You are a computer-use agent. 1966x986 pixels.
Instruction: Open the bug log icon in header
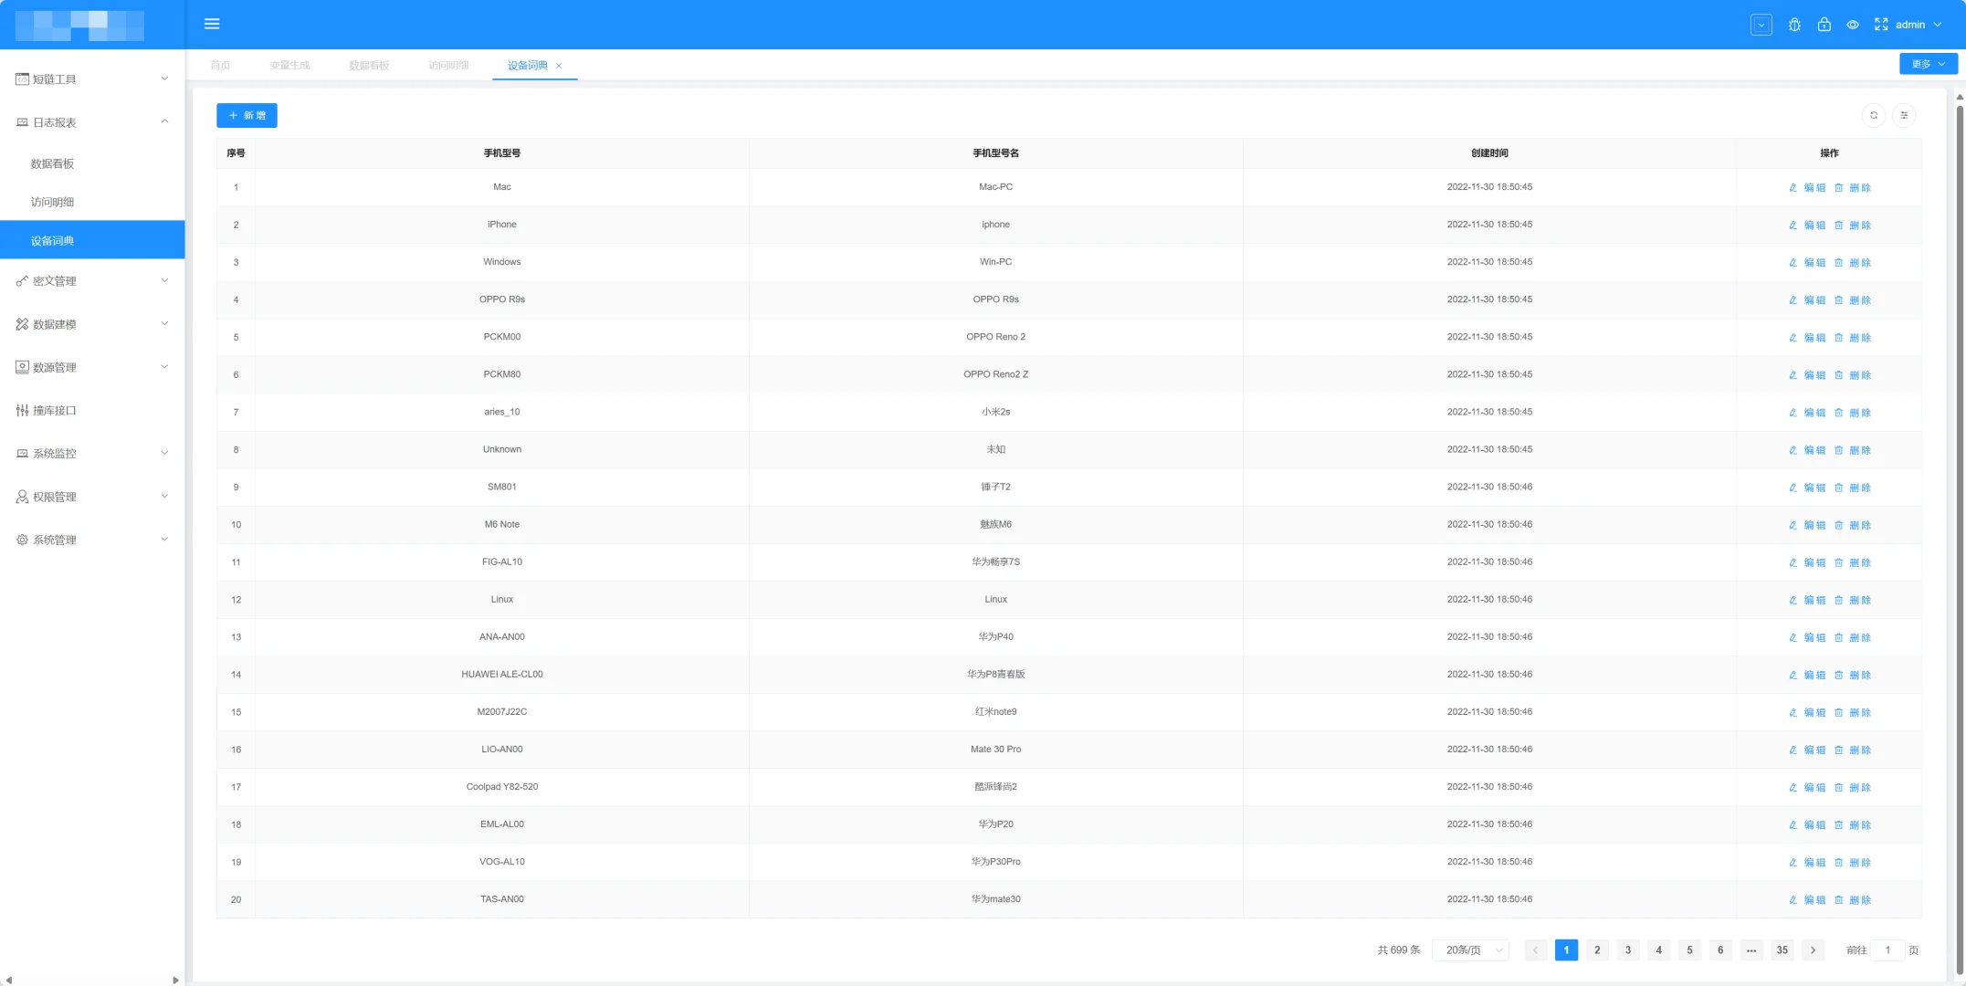1794,25
